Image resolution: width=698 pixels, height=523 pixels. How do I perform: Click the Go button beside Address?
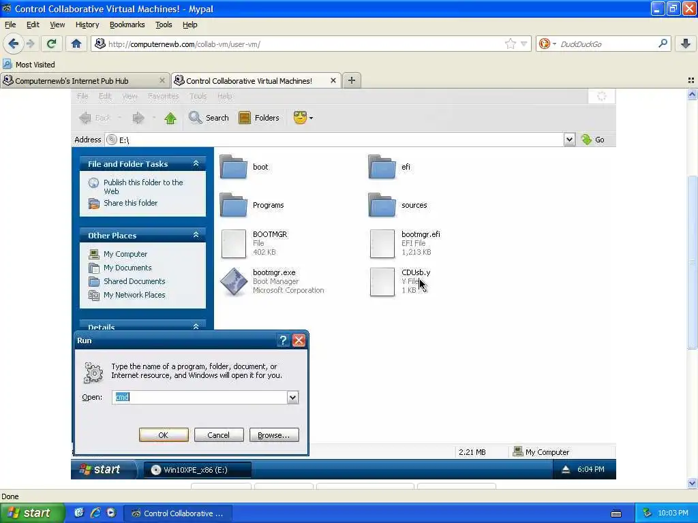pyautogui.click(x=593, y=140)
